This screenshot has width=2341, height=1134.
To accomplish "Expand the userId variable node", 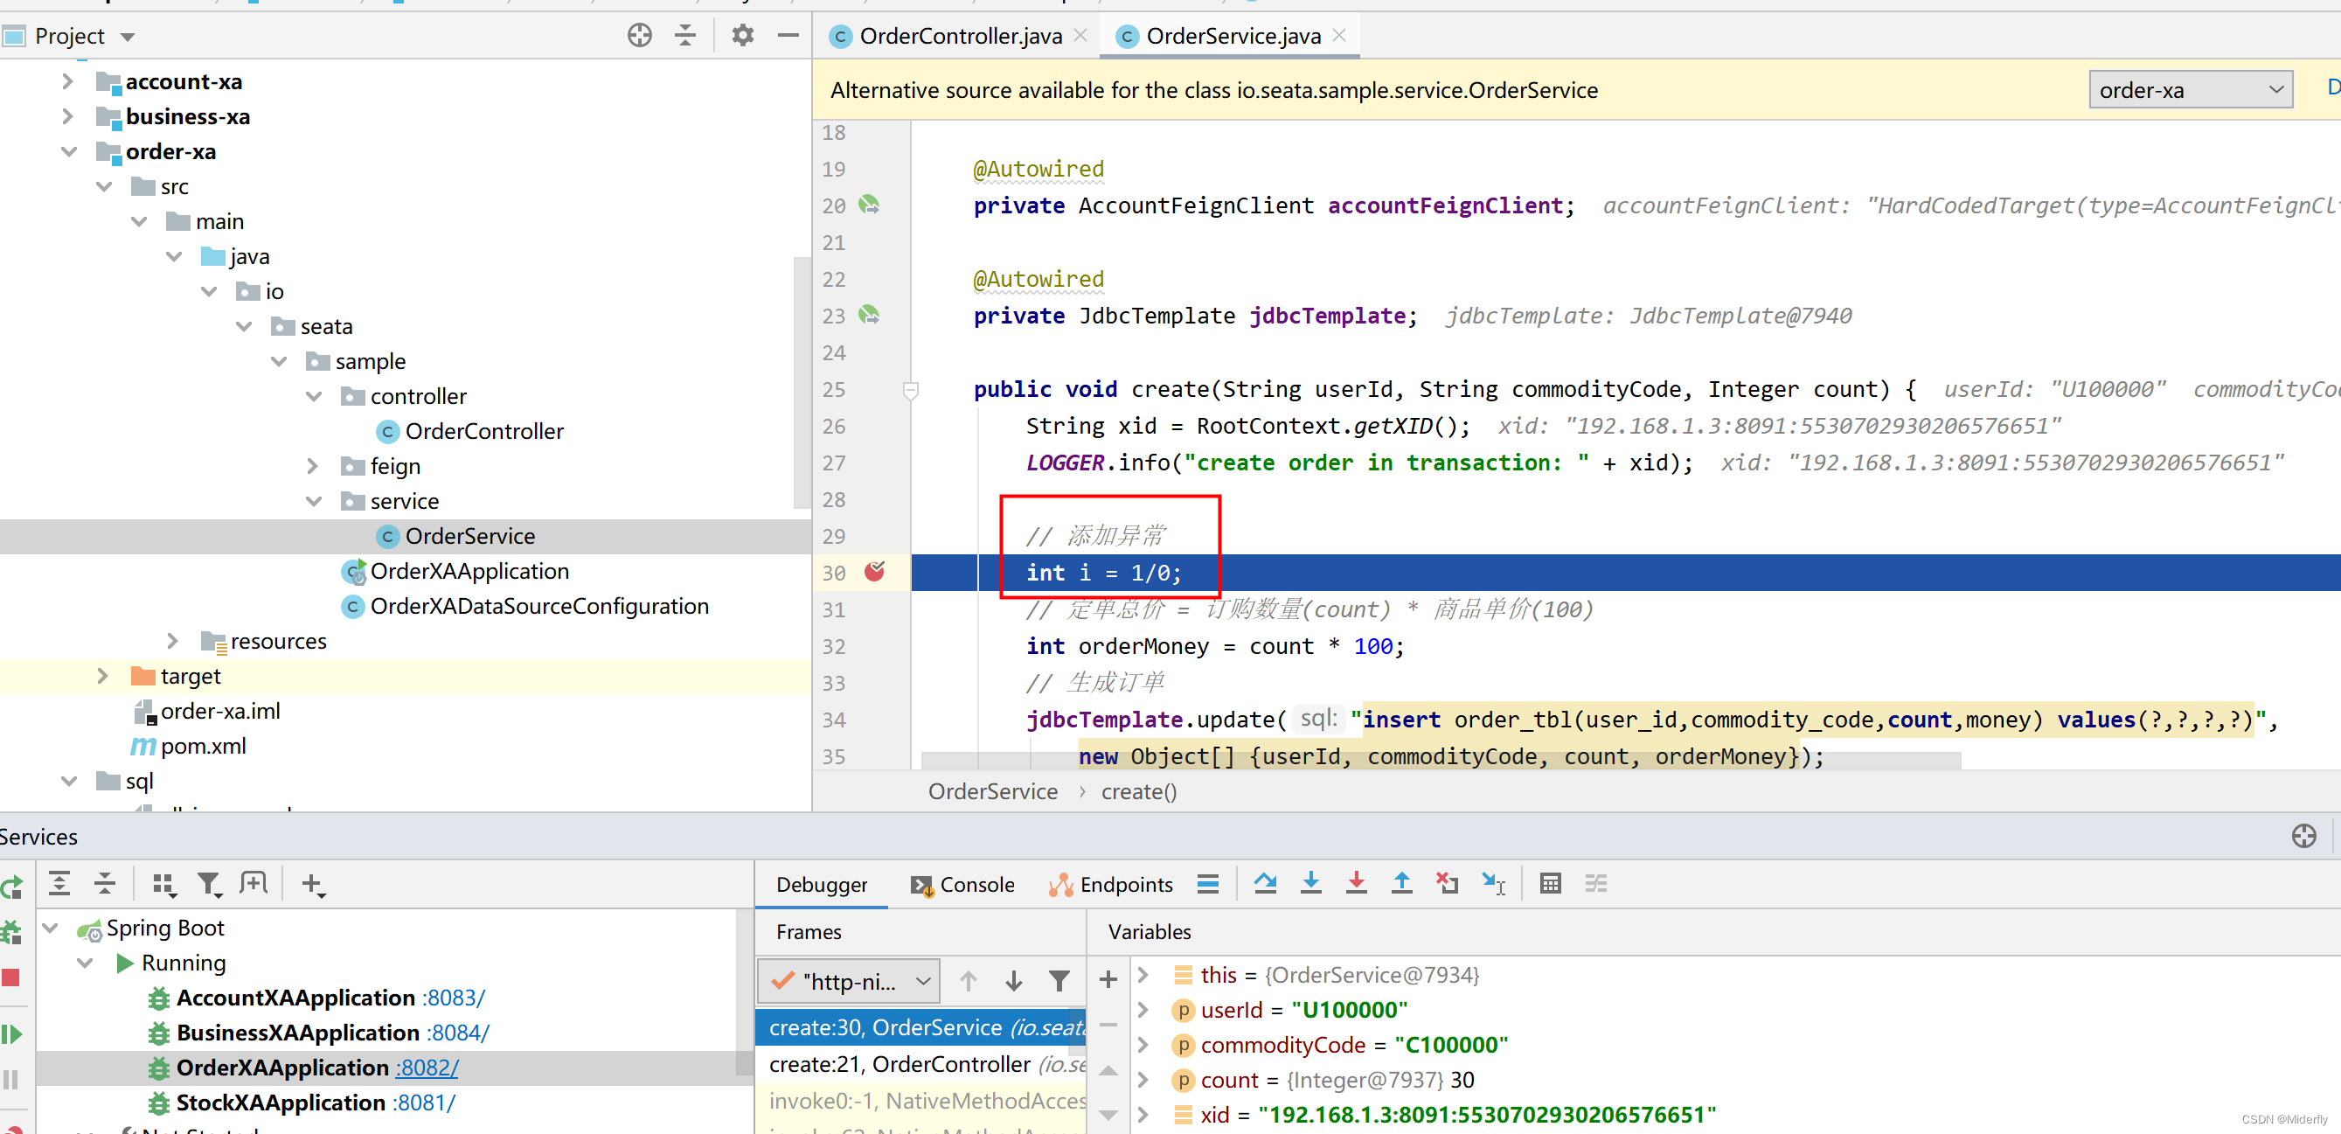I will (1143, 1011).
